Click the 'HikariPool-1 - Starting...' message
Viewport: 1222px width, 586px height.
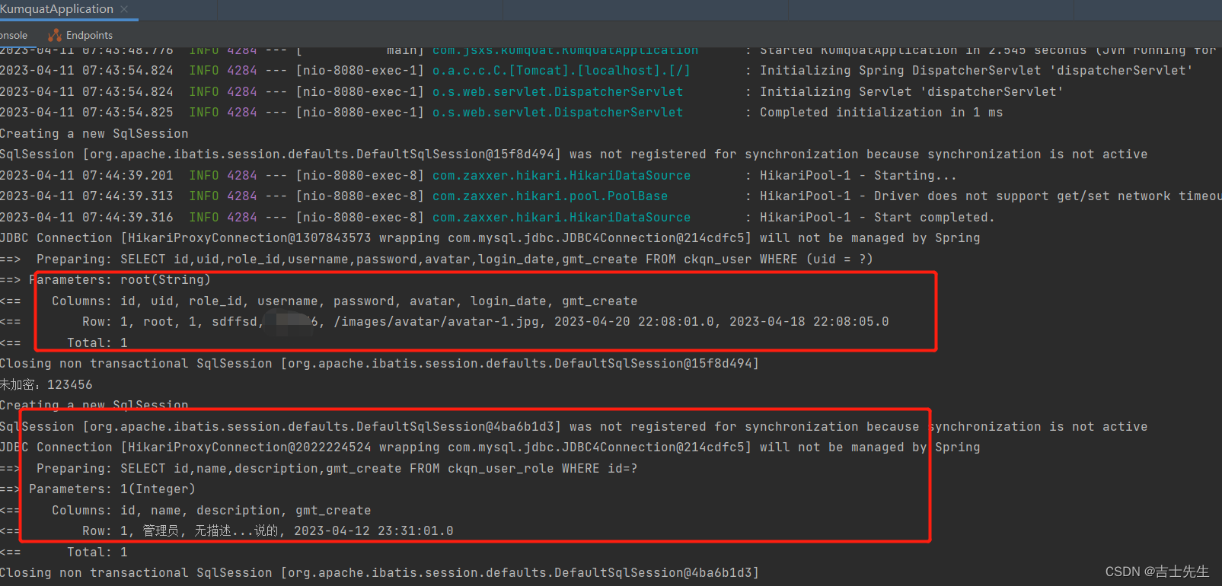(858, 175)
